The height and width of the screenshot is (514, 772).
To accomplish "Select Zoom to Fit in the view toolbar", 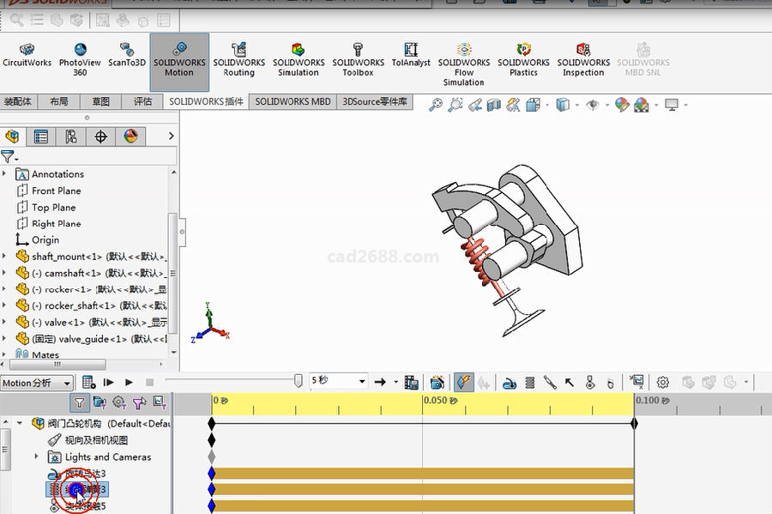I will point(436,105).
